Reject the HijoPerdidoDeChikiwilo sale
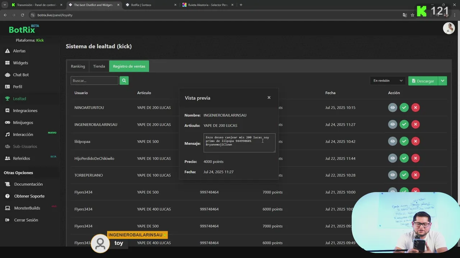460x258 pixels. pos(415,158)
